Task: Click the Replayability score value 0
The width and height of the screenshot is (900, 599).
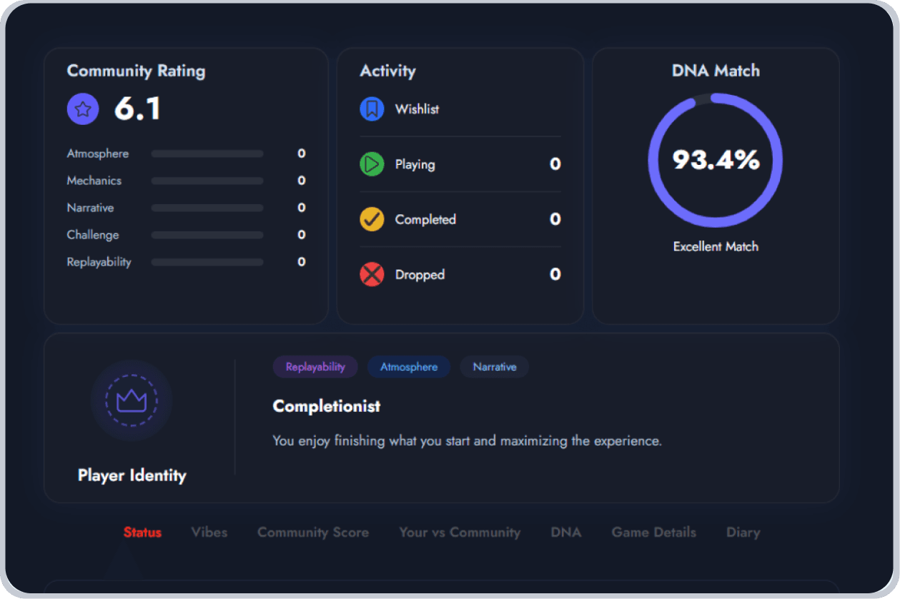Action: pyautogui.click(x=302, y=262)
